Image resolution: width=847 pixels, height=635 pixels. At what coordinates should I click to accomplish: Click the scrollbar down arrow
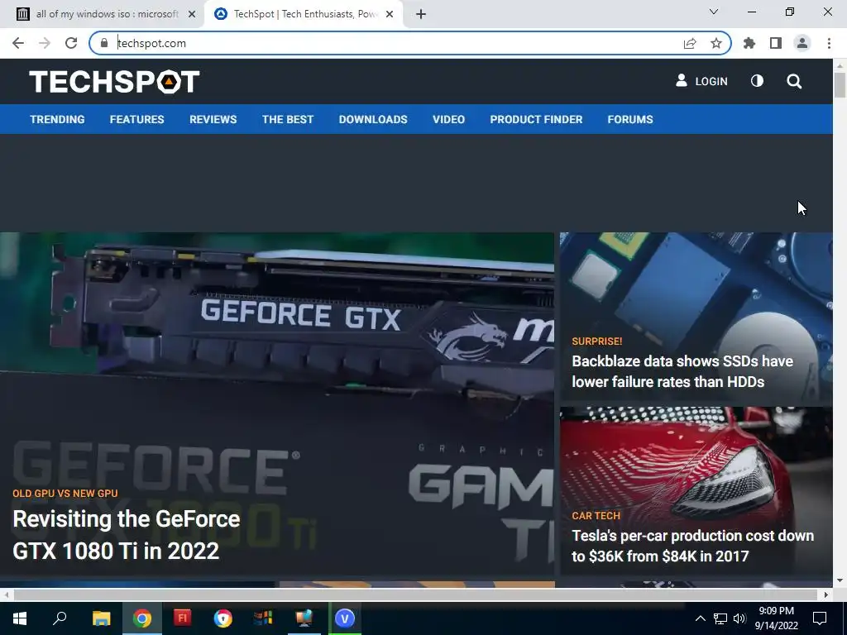(x=840, y=580)
